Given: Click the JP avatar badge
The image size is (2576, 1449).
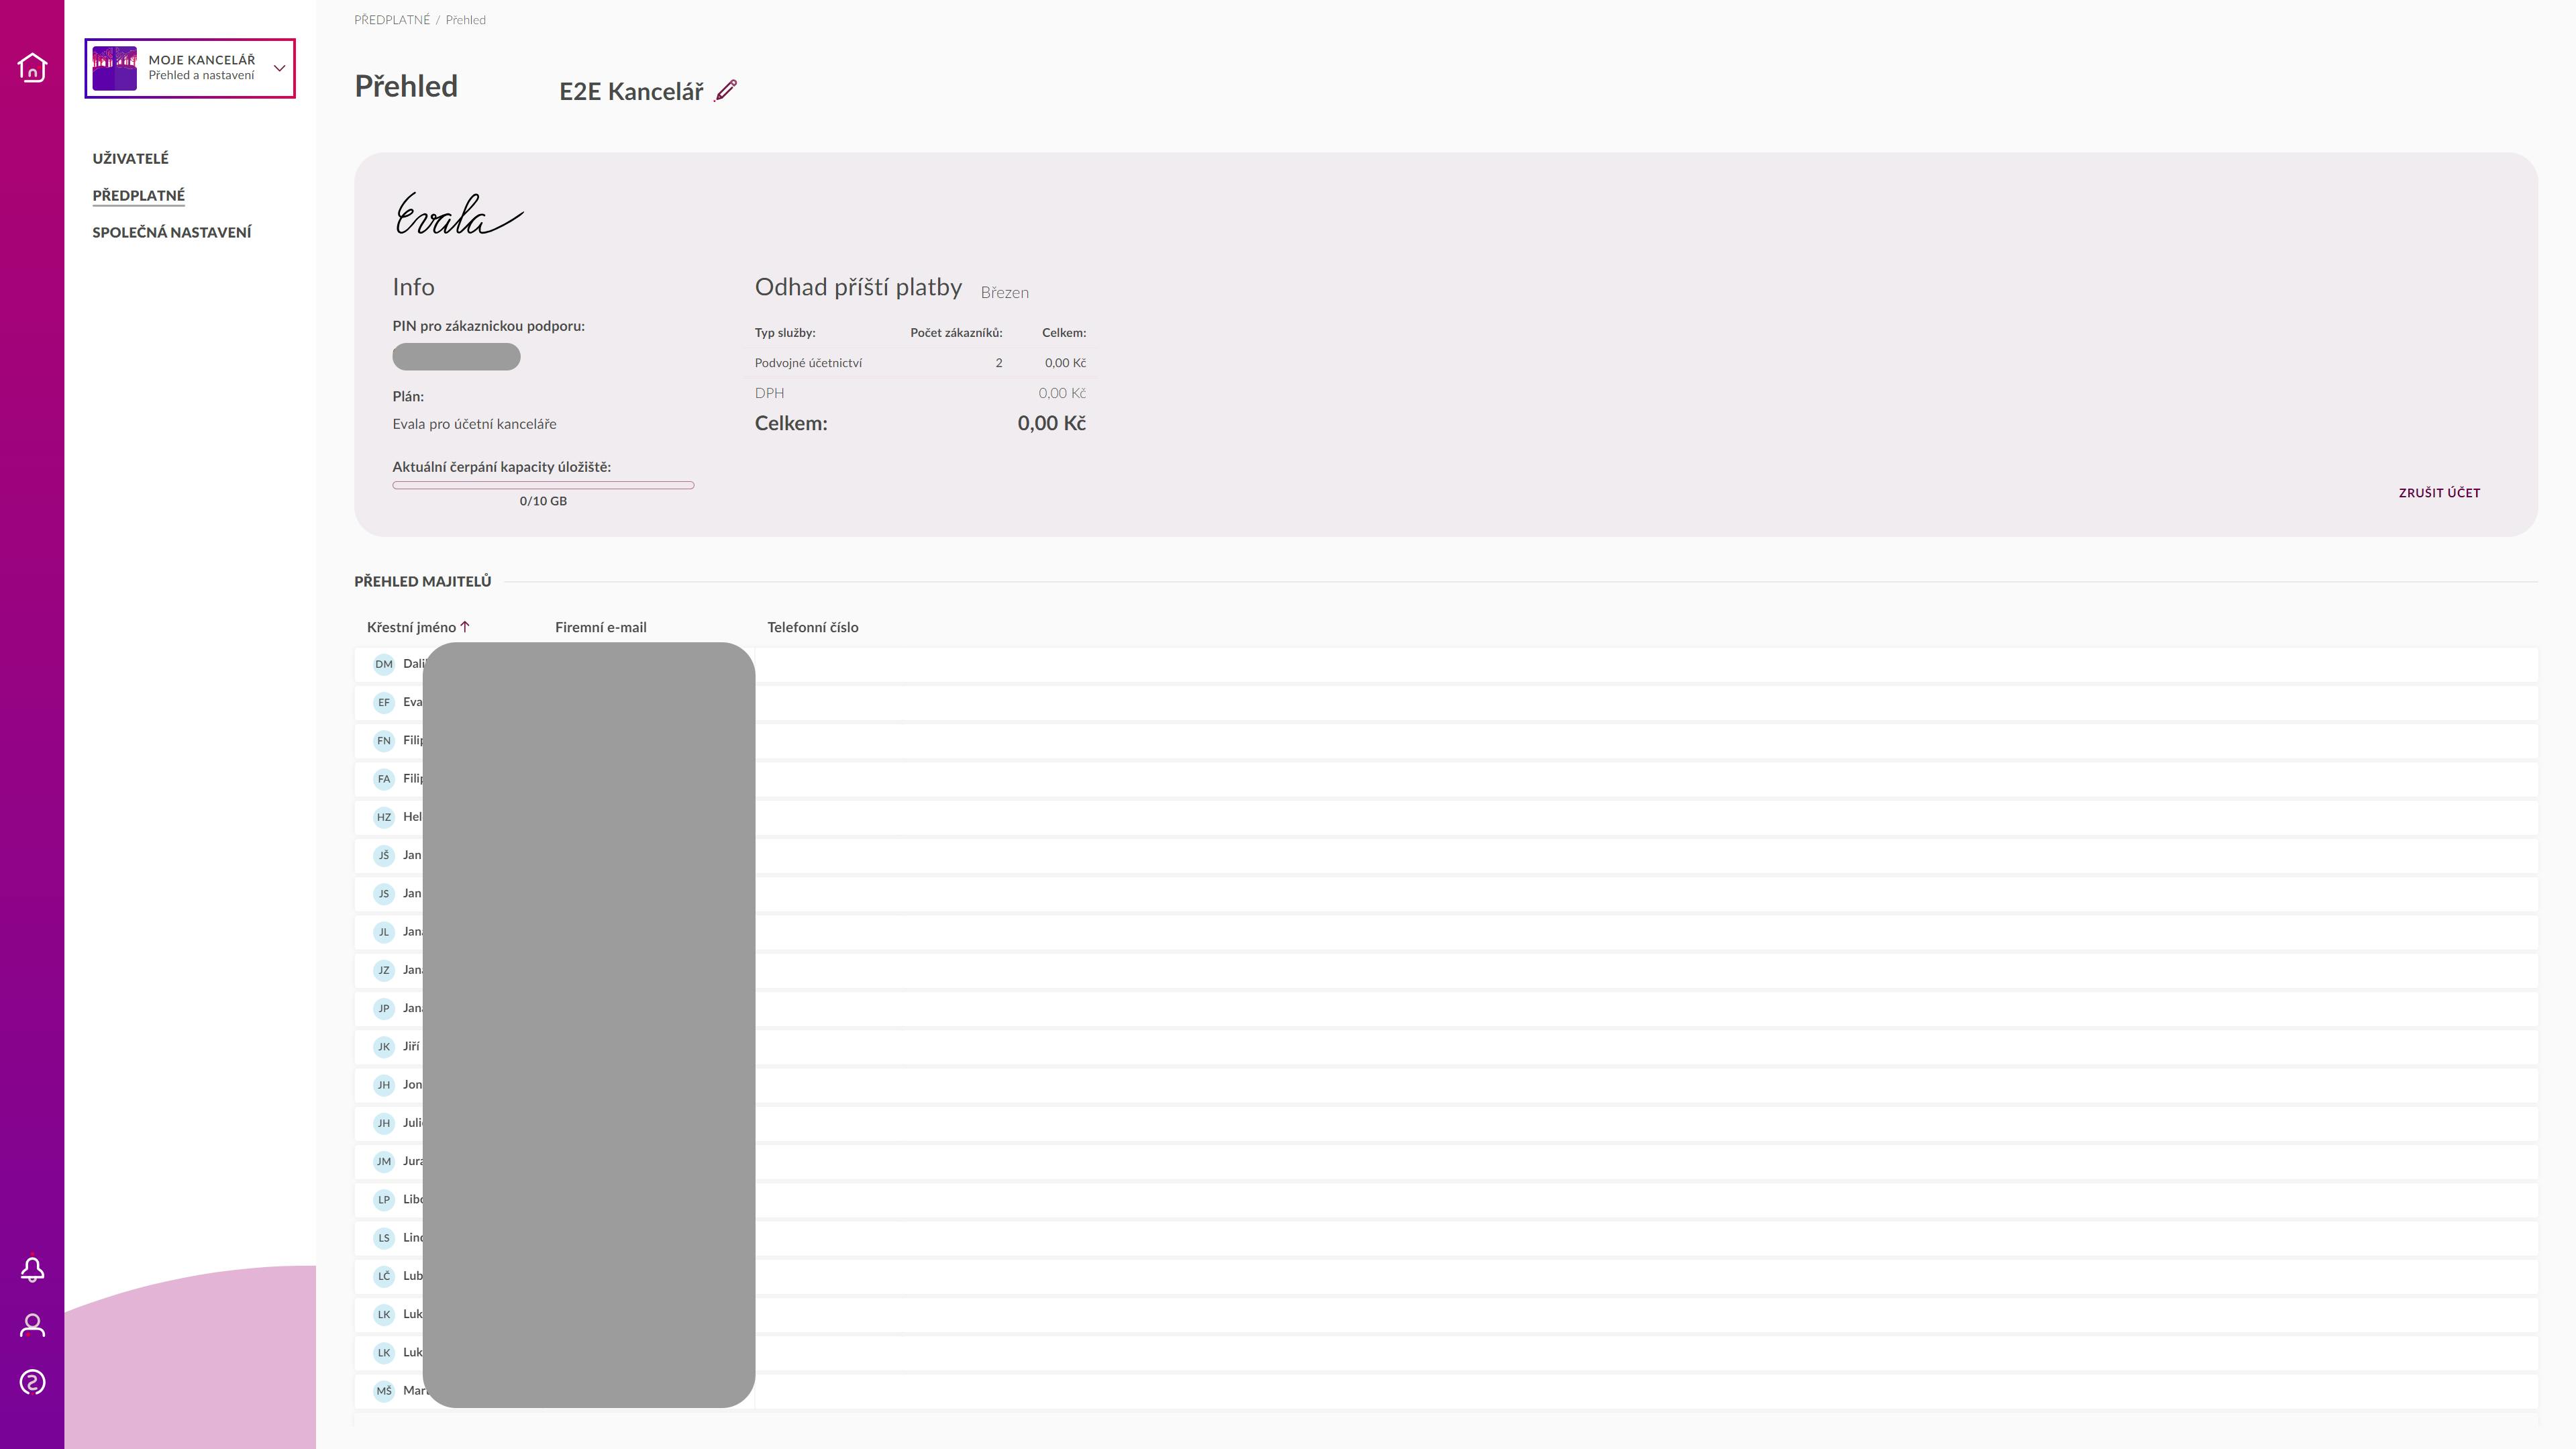Looking at the screenshot, I should 384,1008.
